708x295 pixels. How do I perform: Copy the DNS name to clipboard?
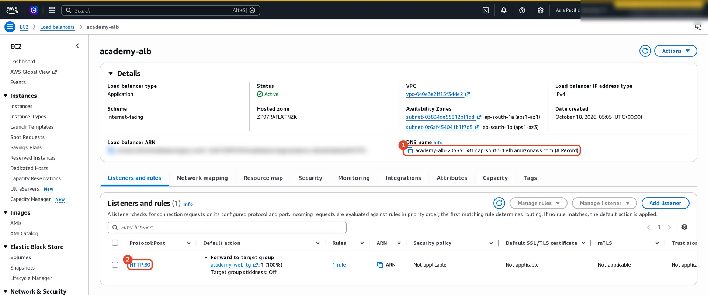pyautogui.click(x=410, y=150)
